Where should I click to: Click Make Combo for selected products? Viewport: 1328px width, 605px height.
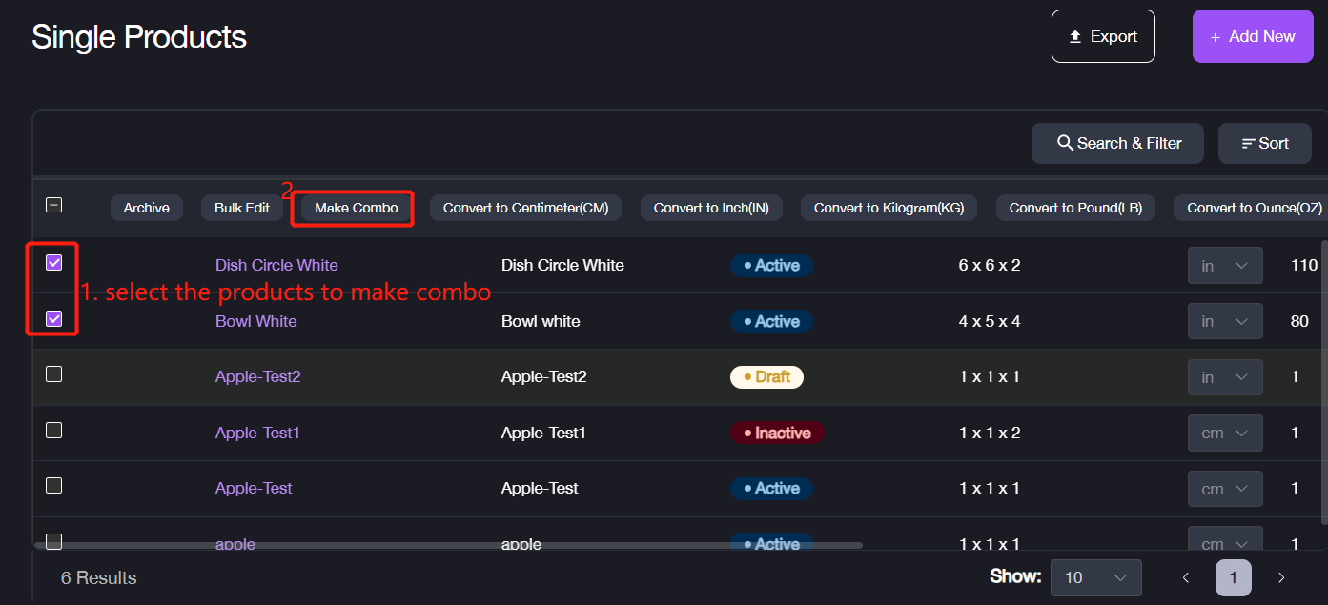click(x=356, y=208)
